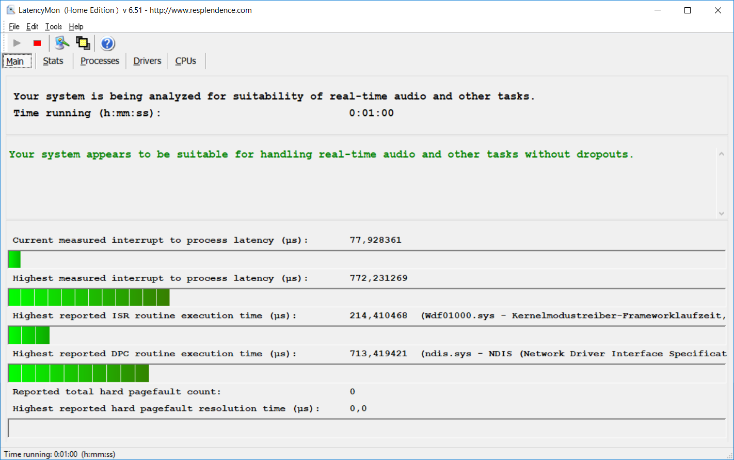Select the Main tab

point(15,61)
